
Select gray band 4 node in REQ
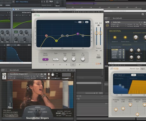pyautogui.click(x=67, y=36)
